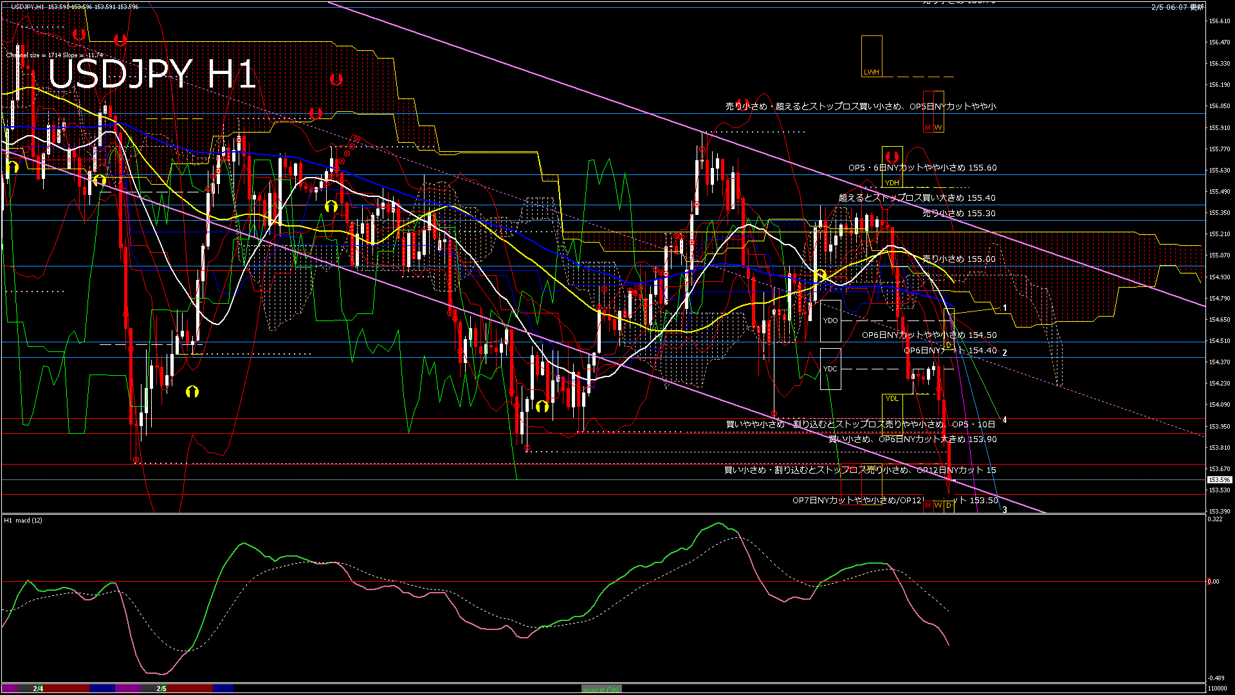Screen dimensions: 1235x695
Task: Click the 2/5 date marker
Action: (x=161, y=689)
